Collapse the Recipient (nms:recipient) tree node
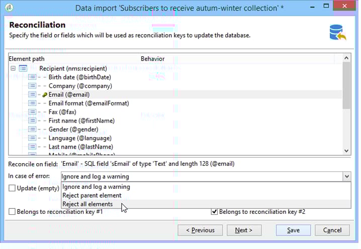The width and height of the screenshot is (361, 249). coord(13,68)
